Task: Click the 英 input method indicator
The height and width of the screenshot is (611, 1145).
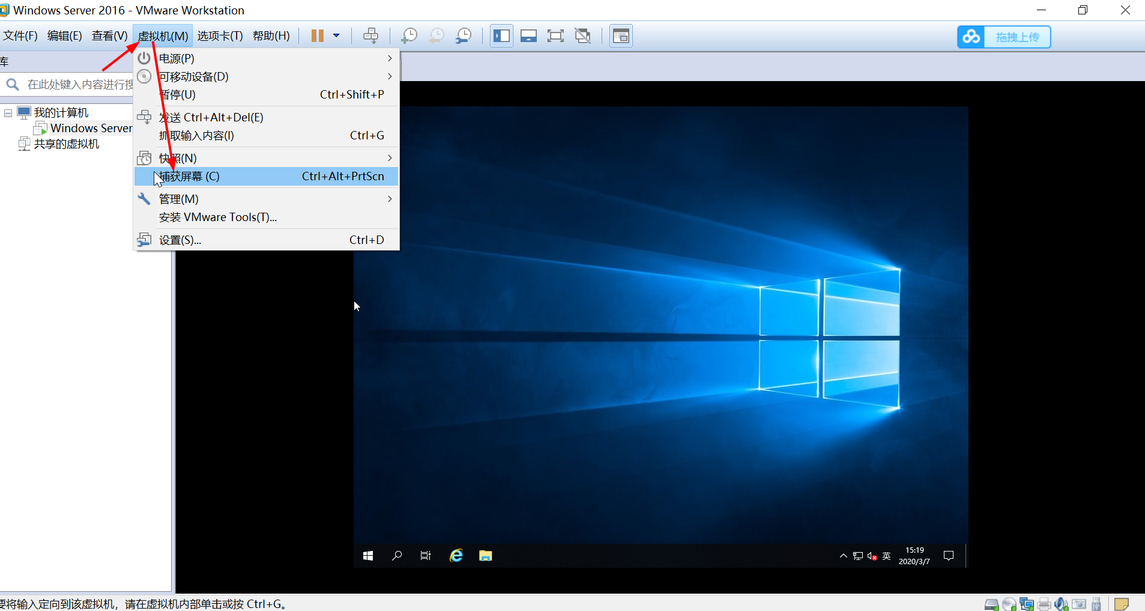Action: (887, 556)
